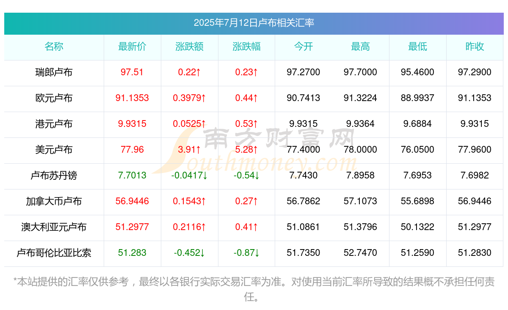Click the table title 2025年7月12日卢布相关汇率

tap(254, 23)
